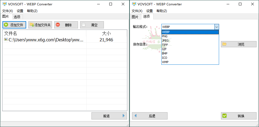The image size is (259, 127).
Task: Open the 帮助(Z) menu in right window
Action: (162, 11)
